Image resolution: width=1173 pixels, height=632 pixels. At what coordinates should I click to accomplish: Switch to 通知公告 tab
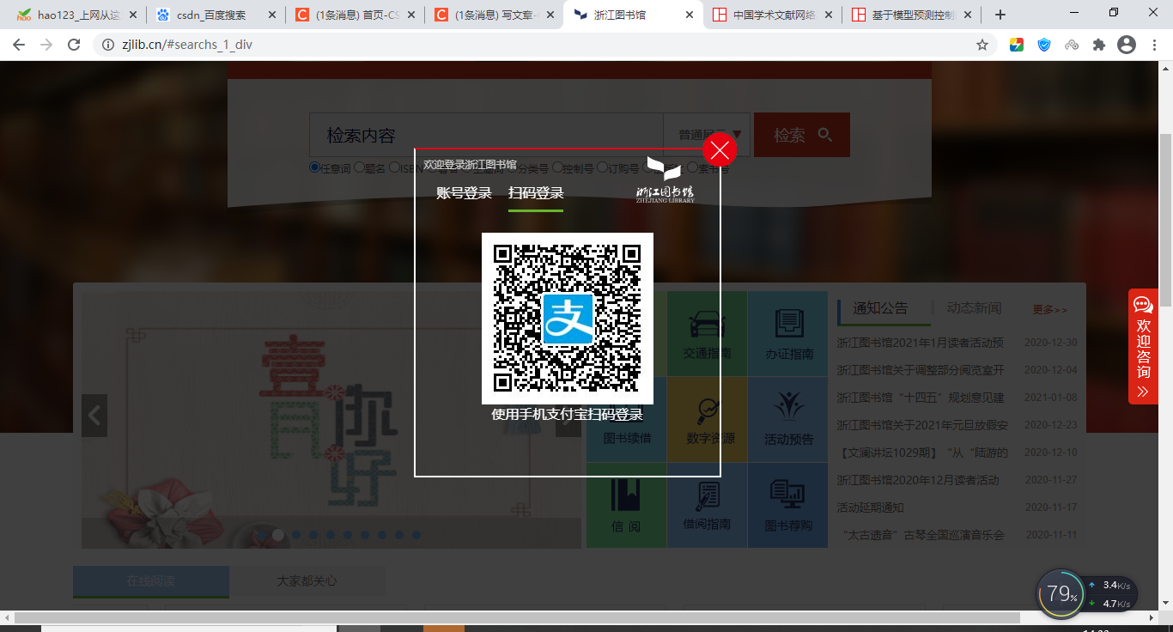click(x=880, y=308)
